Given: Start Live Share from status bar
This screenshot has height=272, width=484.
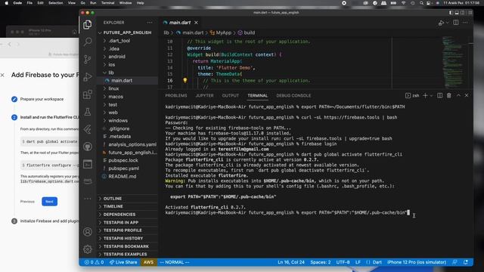Looking at the screenshot, I should 123,262.
